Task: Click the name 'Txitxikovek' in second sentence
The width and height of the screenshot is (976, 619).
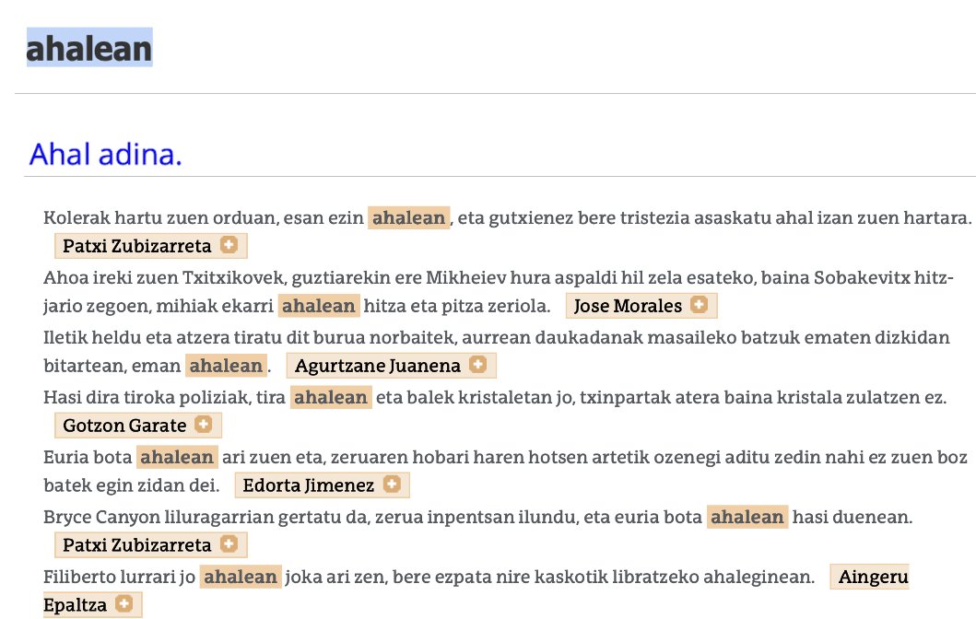Action: pos(233,277)
